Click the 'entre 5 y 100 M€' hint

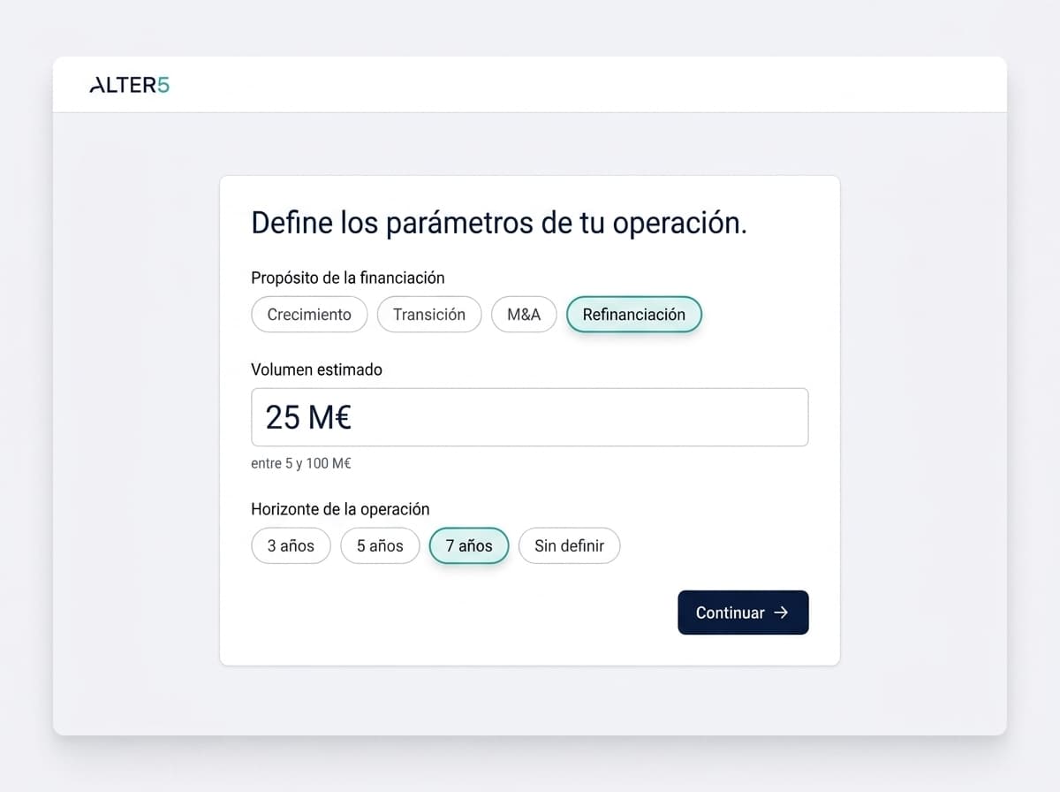301,463
